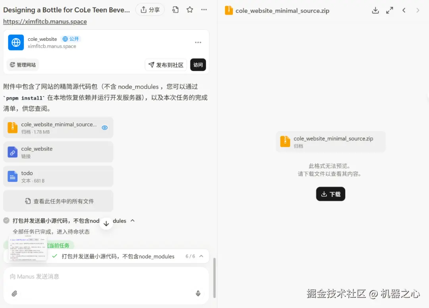This screenshot has height=308, width=429.
Task: Click 发布到社区 publish to community
Action: 166,65
